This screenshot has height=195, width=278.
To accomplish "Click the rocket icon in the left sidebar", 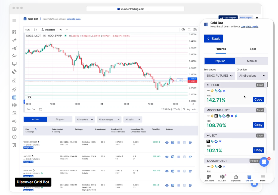I will tap(14, 89).
